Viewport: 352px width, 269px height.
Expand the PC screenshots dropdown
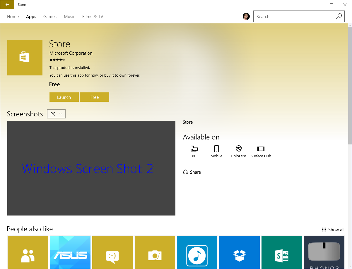pos(56,114)
